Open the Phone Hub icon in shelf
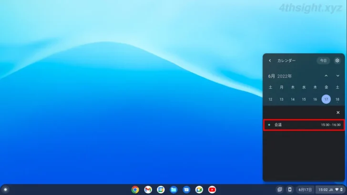Viewport: 347px width, 195px height. click(290, 189)
